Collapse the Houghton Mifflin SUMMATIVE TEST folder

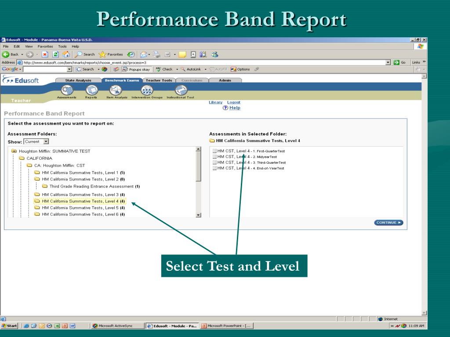(14, 151)
